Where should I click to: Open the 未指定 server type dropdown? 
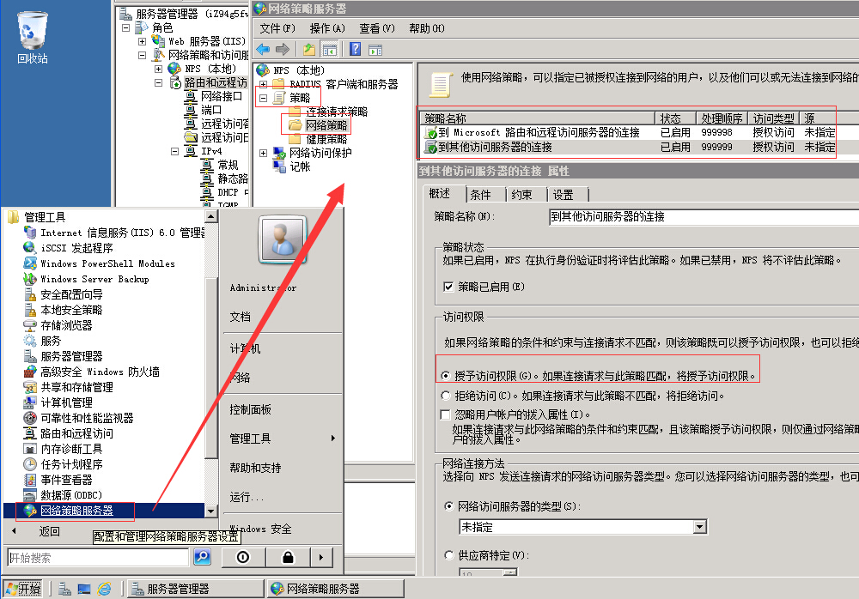(x=699, y=527)
